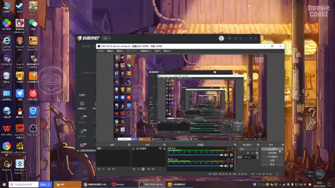
Task: Move the source up with the up arrow
Action: [149, 169]
